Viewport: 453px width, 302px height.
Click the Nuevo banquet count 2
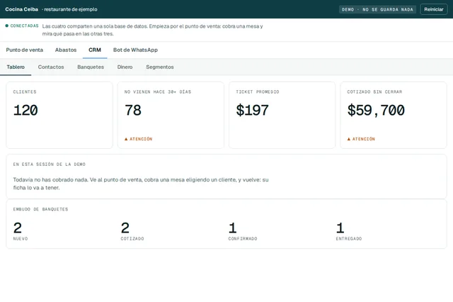click(x=18, y=228)
